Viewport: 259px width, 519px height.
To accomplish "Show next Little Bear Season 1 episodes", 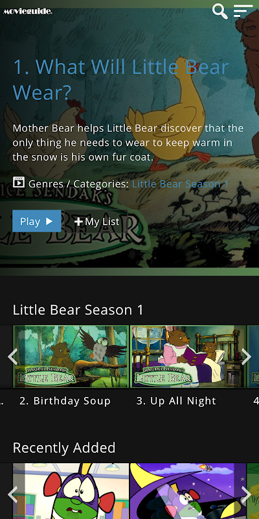I will tap(247, 357).
